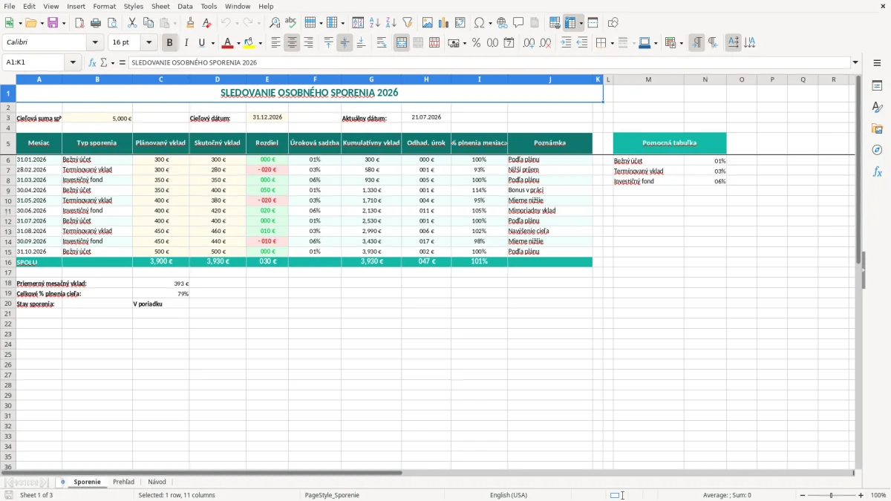Image resolution: width=891 pixels, height=501 pixels.
Task: Toggle Wrap Text
Action: pos(382,43)
